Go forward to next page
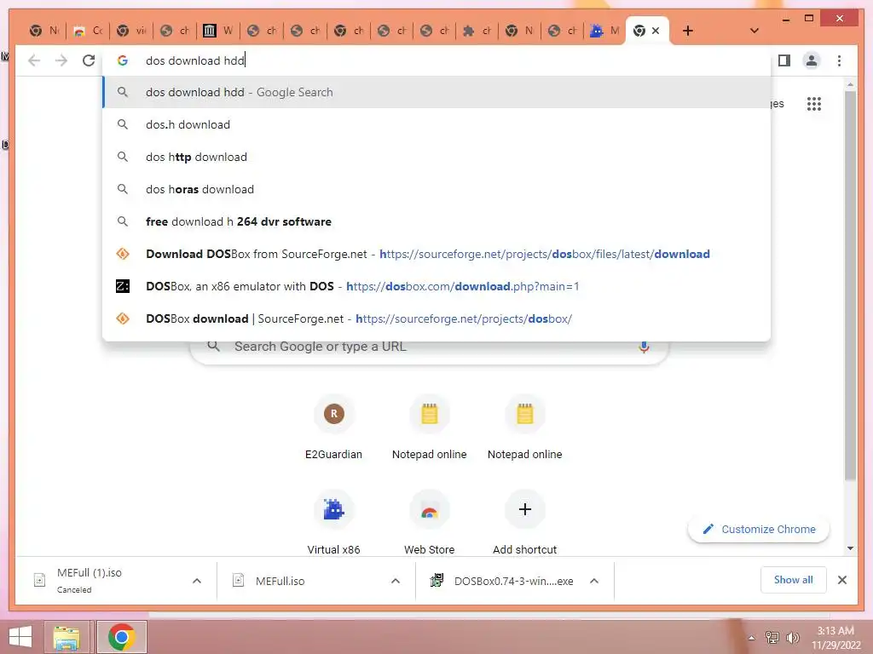 click(x=61, y=60)
